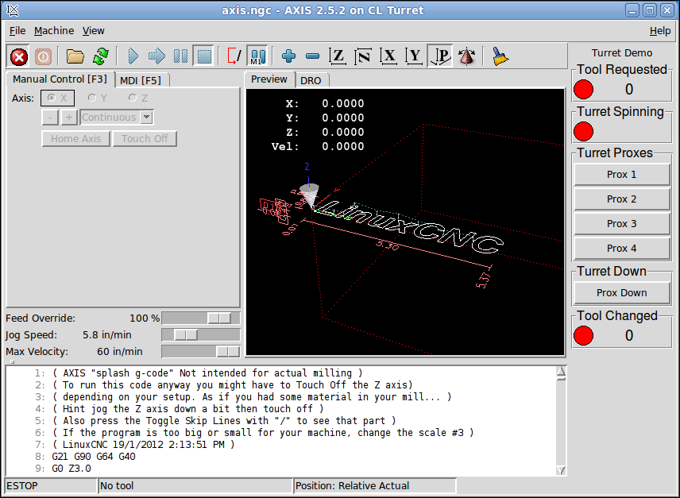680x498 pixels.
Task: Run the program with the play icon
Action: tap(133, 56)
